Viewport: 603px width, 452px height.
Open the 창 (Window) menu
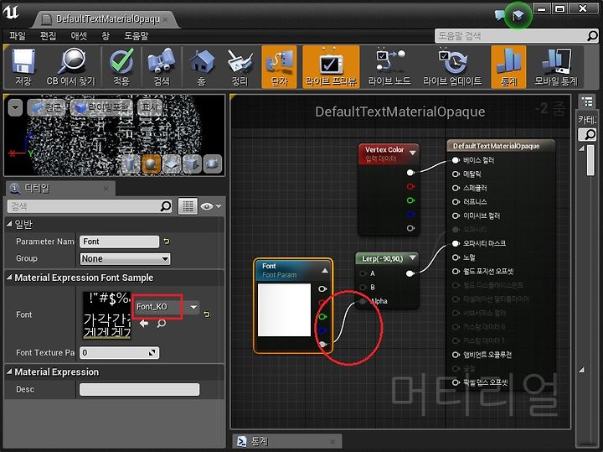pyautogui.click(x=106, y=36)
